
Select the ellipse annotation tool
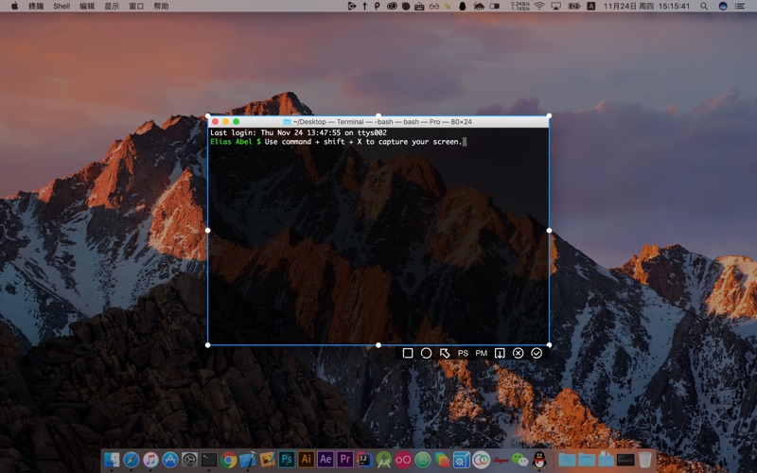click(x=426, y=353)
